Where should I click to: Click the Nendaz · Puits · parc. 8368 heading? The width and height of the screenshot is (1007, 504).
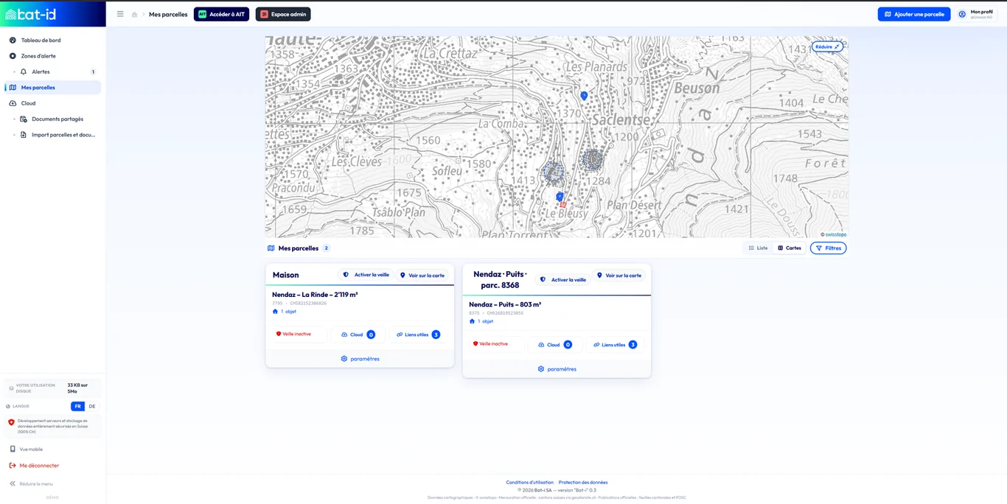[x=501, y=279]
